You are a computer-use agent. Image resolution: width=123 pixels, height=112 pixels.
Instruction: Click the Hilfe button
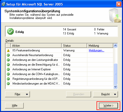coord(14,106)
